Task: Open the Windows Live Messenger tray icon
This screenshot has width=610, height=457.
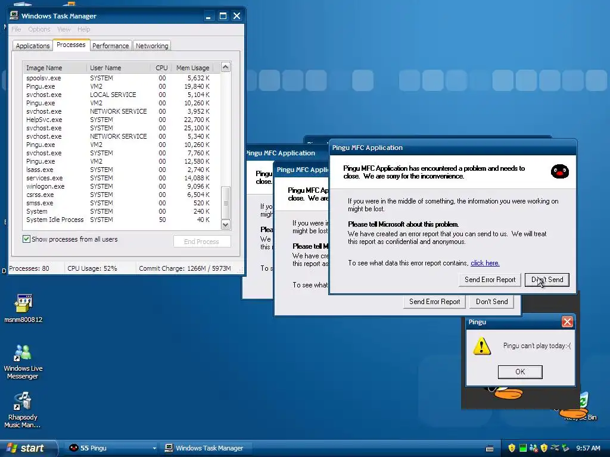Action: [x=533, y=448]
